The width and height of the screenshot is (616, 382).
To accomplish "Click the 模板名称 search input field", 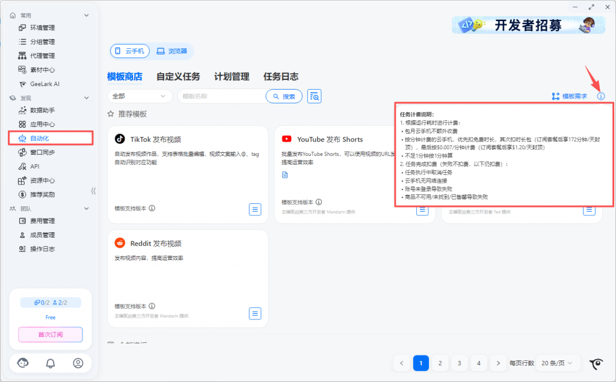I will tap(220, 96).
